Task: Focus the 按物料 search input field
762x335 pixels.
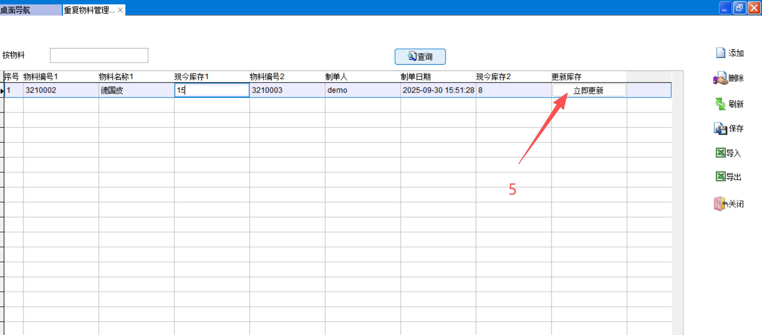Action: [x=99, y=55]
